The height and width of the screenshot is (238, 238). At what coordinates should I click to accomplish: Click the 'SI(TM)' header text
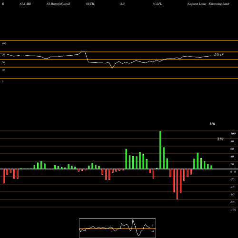coord(90,4)
